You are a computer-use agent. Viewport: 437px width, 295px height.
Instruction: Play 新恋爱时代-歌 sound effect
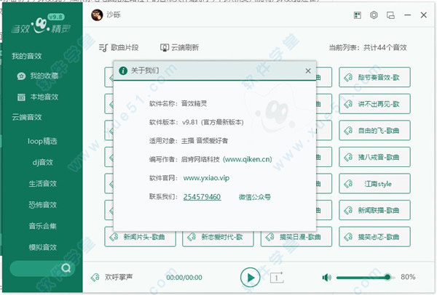point(218,237)
